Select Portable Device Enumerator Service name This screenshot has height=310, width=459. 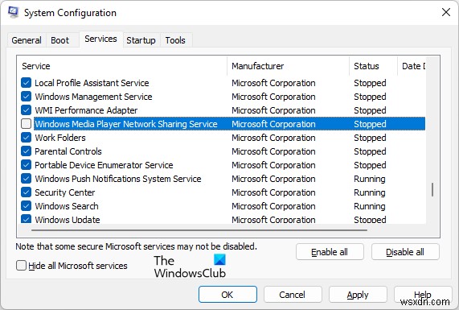click(x=104, y=165)
